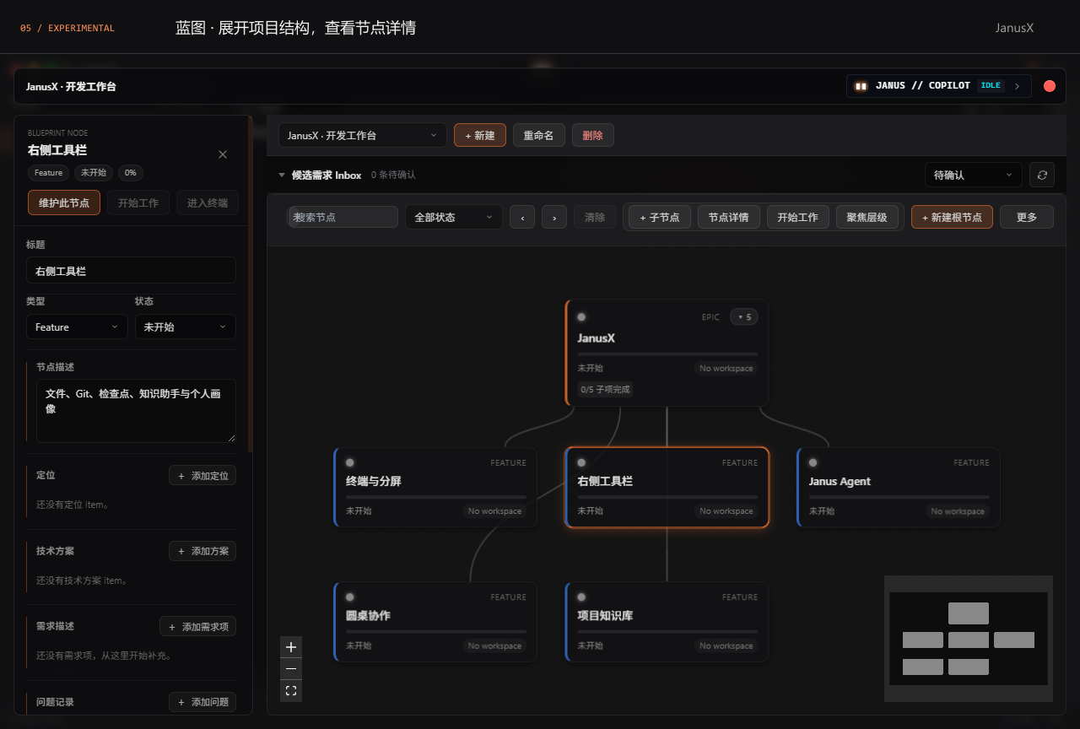Click the status dot on 终端与分屏 node
Image resolution: width=1080 pixels, height=729 pixels.
(350, 462)
